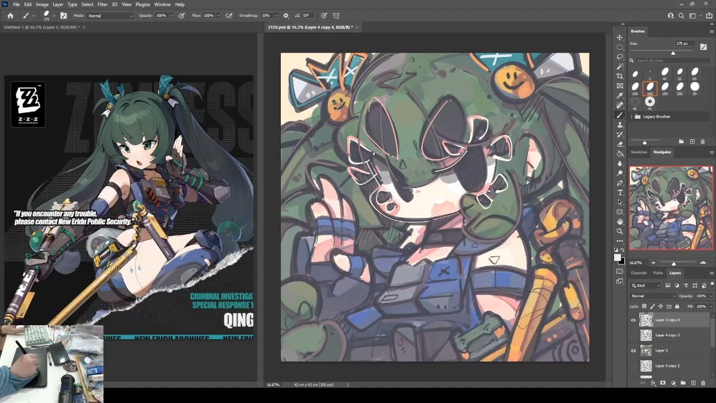Open the Flow dropdown arrow
The image size is (716, 403).
pos(218,16)
